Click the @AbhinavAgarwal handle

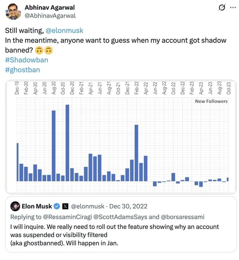(x=50, y=16)
